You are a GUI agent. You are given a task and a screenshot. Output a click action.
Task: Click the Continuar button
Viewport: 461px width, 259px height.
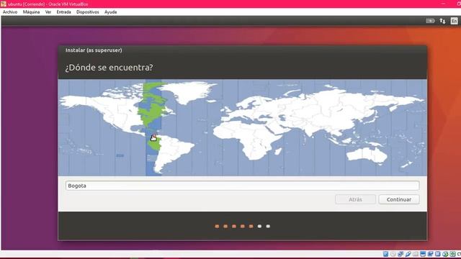tap(398, 199)
